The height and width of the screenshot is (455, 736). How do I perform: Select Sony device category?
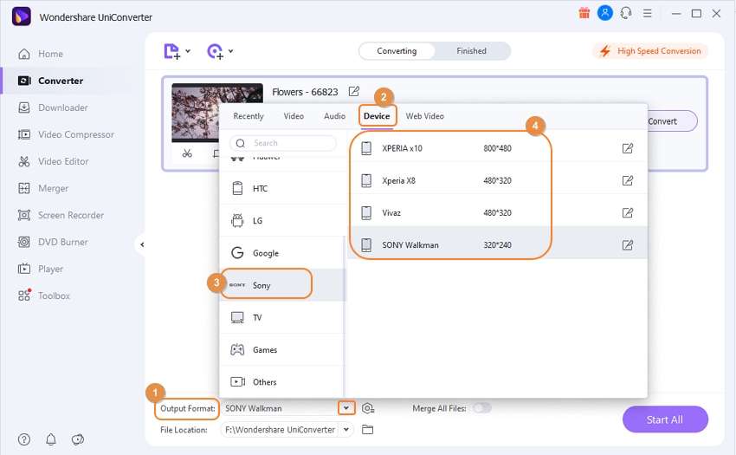pos(282,285)
